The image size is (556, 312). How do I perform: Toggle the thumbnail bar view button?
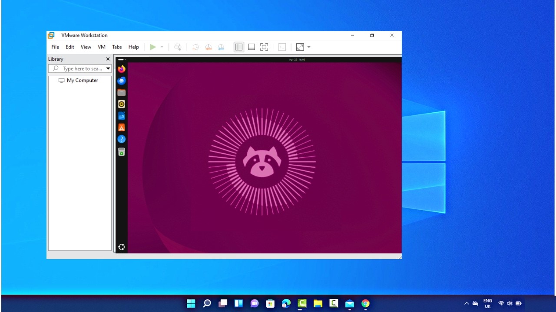(252, 47)
